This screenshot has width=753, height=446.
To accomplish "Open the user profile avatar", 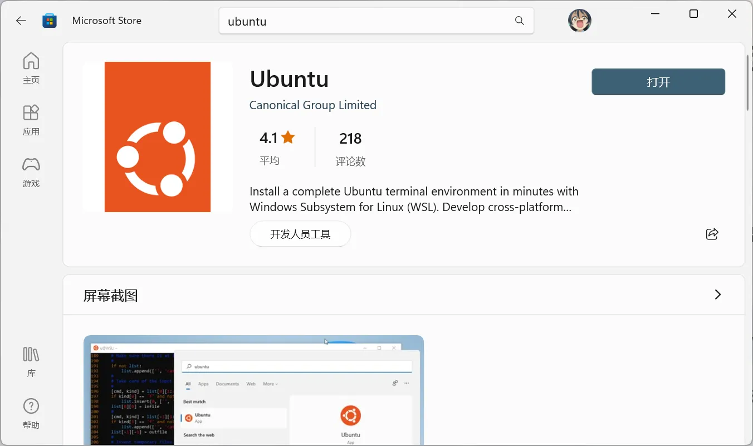I will coord(579,21).
